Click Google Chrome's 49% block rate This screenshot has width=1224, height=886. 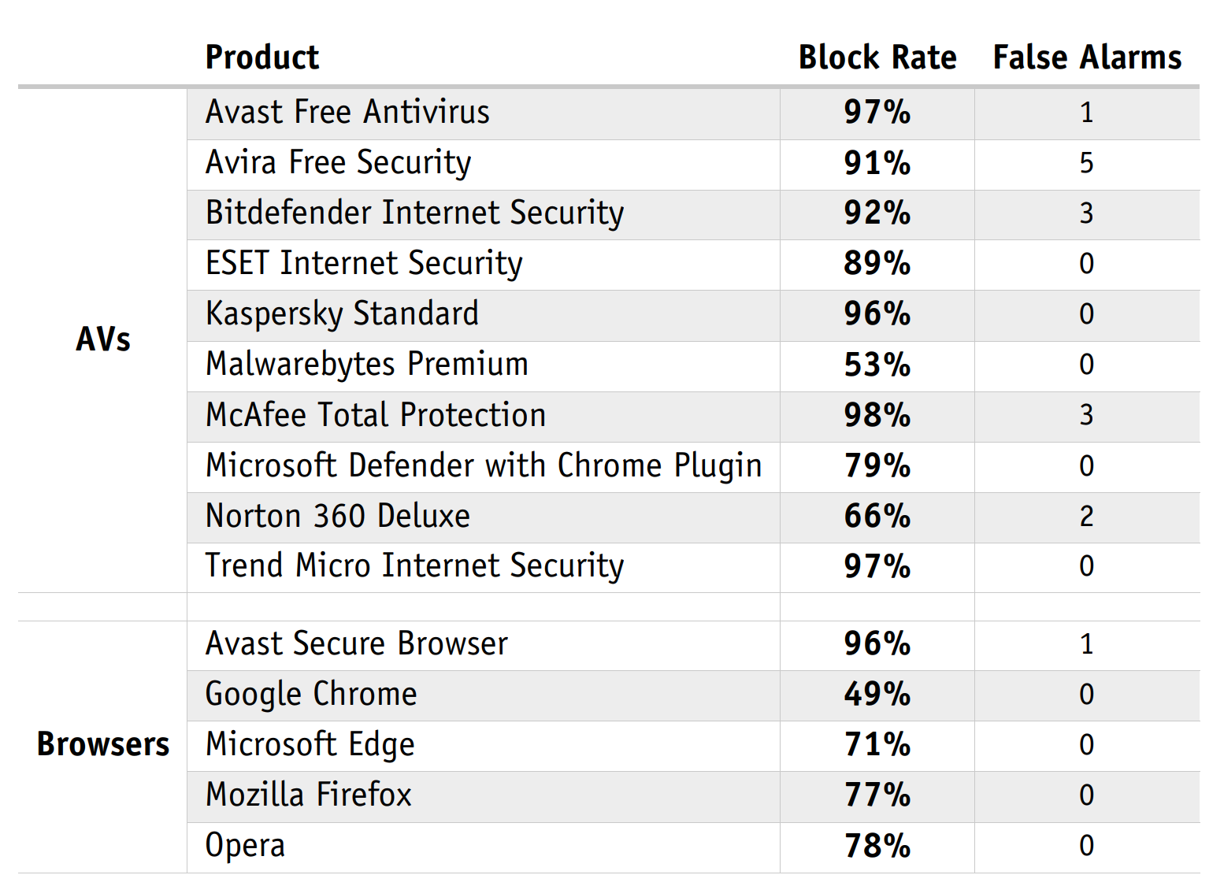877,695
